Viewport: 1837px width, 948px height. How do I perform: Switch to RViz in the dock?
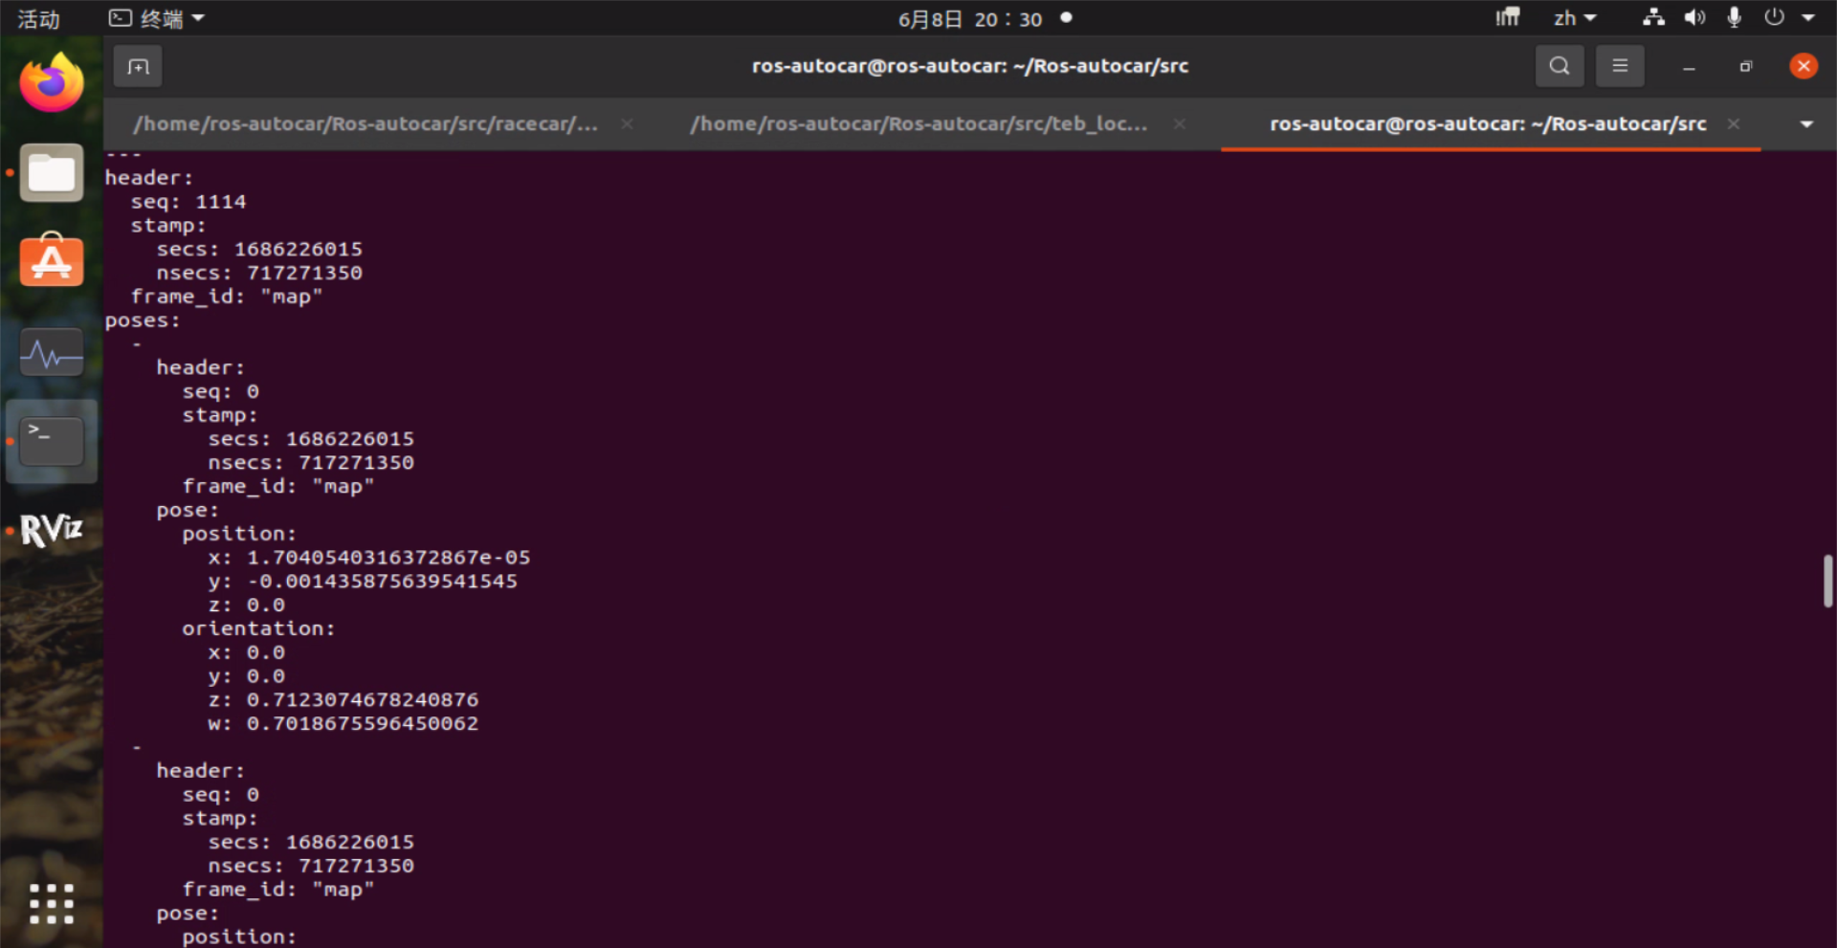[52, 529]
